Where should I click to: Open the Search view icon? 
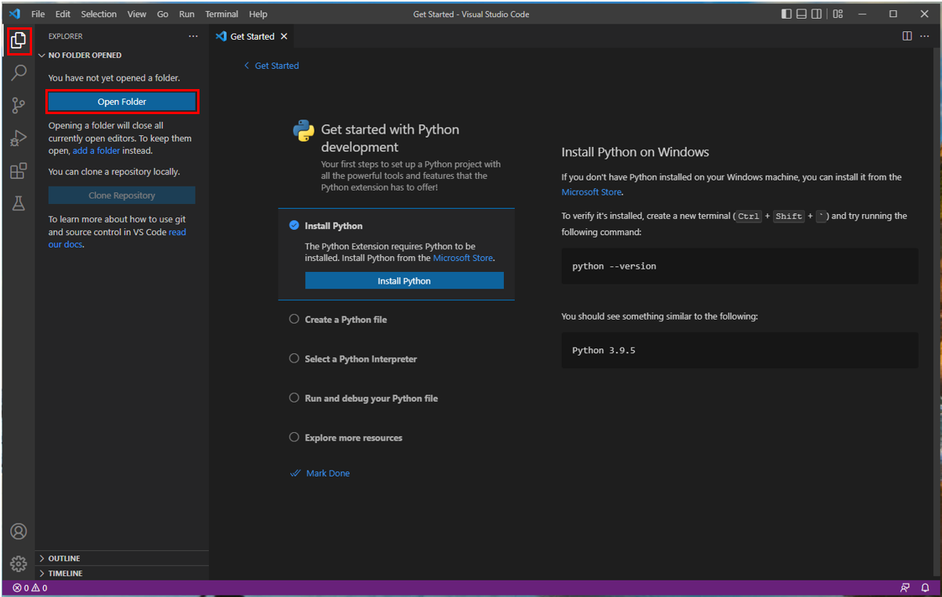point(18,72)
